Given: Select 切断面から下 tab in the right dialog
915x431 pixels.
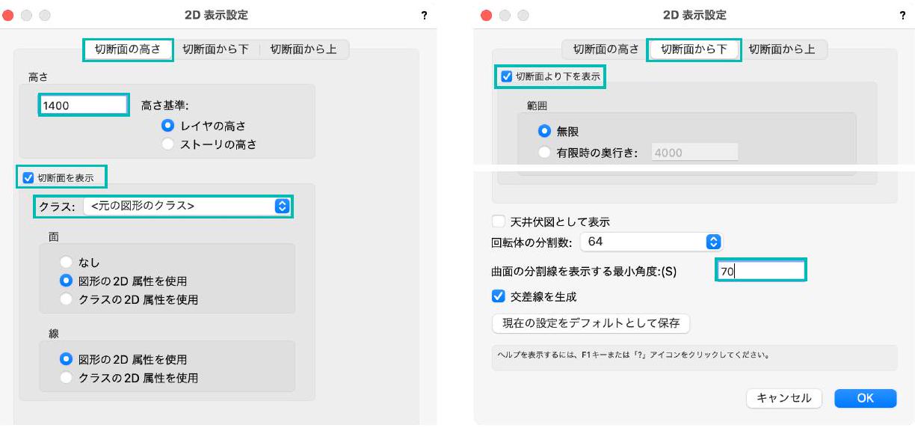Looking at the screenshot, I should (x=694, y=49).
